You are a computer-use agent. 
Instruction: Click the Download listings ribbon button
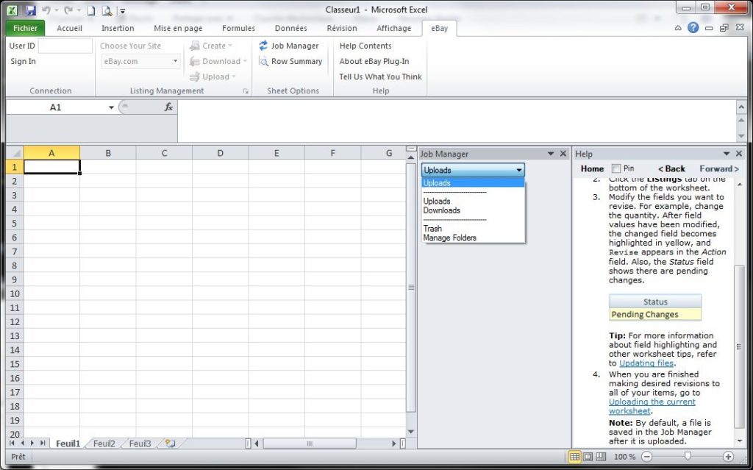tap(218, 61)
